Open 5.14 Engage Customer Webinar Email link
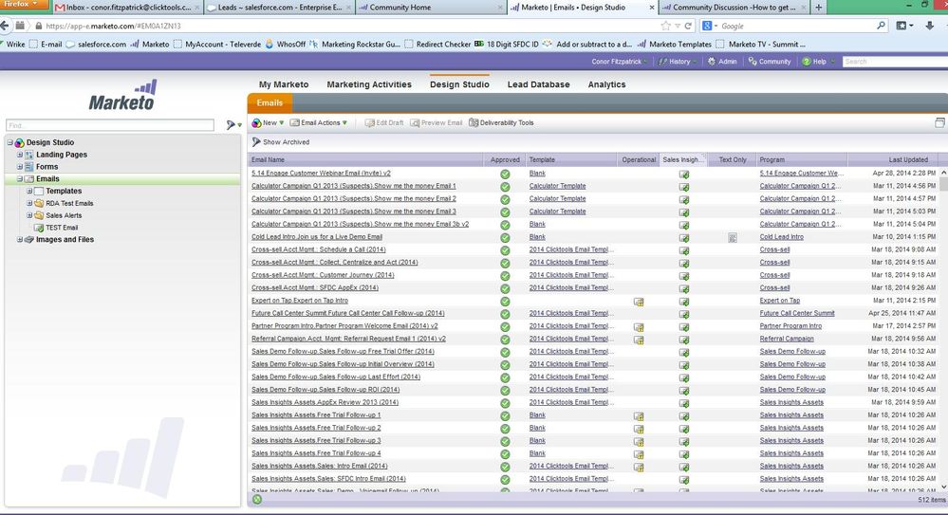This screenshot has width=948, height=515. [x=321, y=174]
